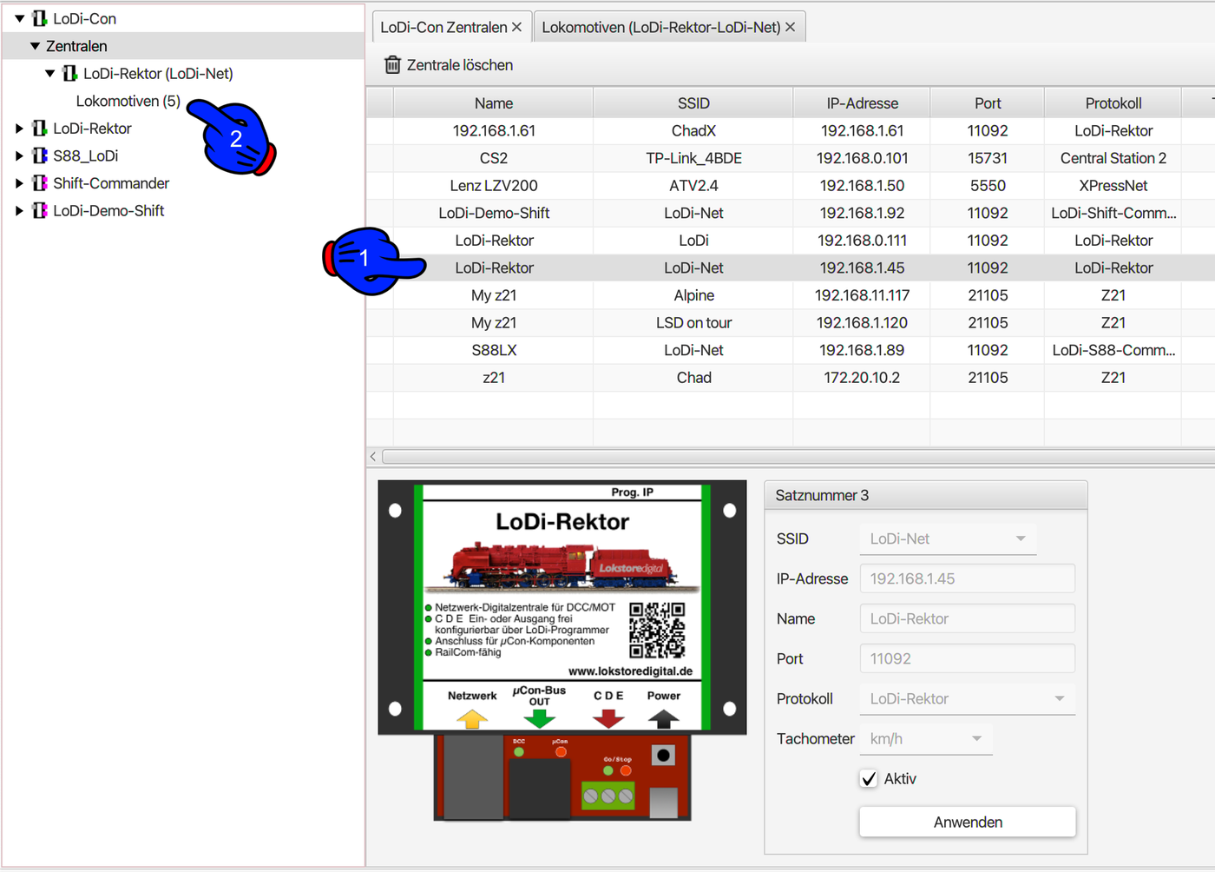Click the Port cell 5550
The width and height of the screenshot is (1215, 872).
(988, 186)
